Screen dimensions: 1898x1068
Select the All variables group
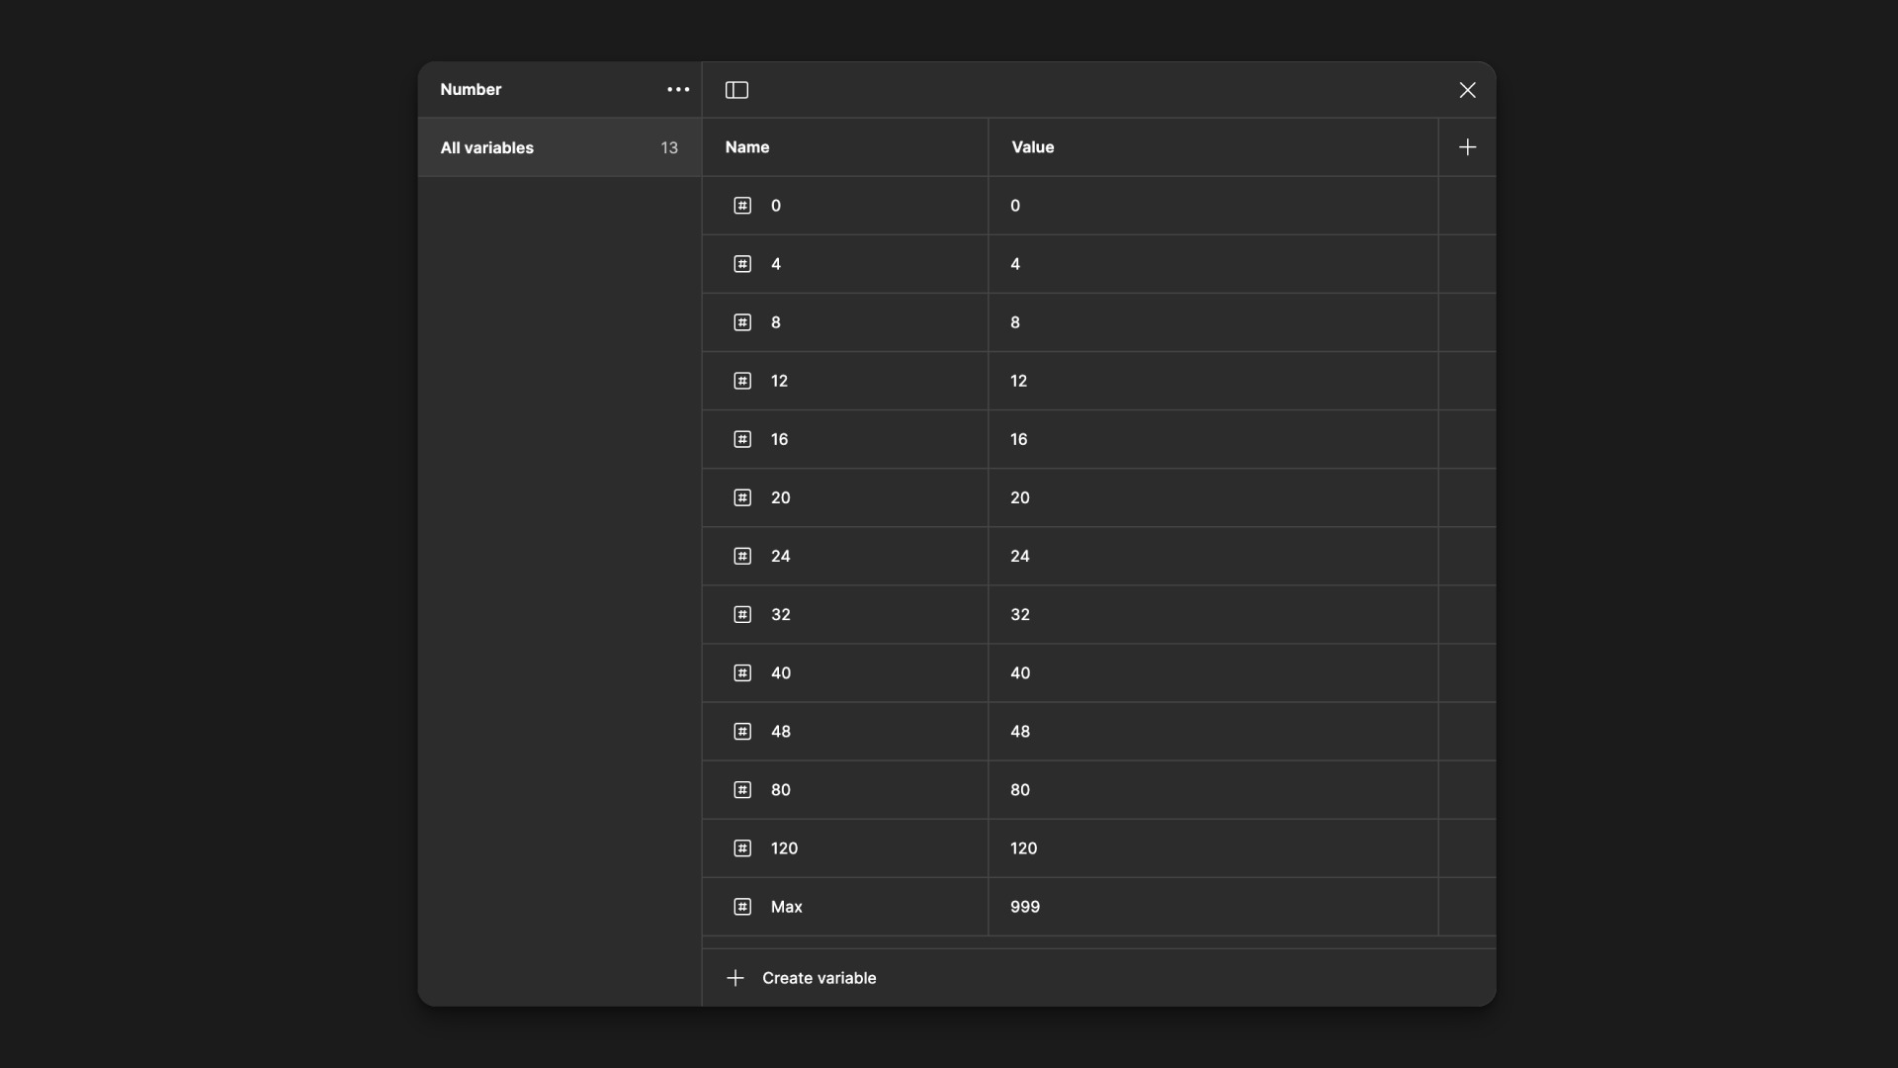point(560,147)
